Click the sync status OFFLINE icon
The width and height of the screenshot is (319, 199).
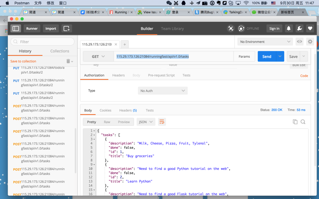click(x=241, y=28)
